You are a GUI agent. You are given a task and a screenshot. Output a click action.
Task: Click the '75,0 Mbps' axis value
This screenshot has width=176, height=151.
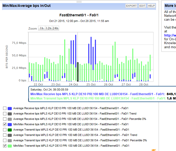pyautogui.click(x=19, y=43)
